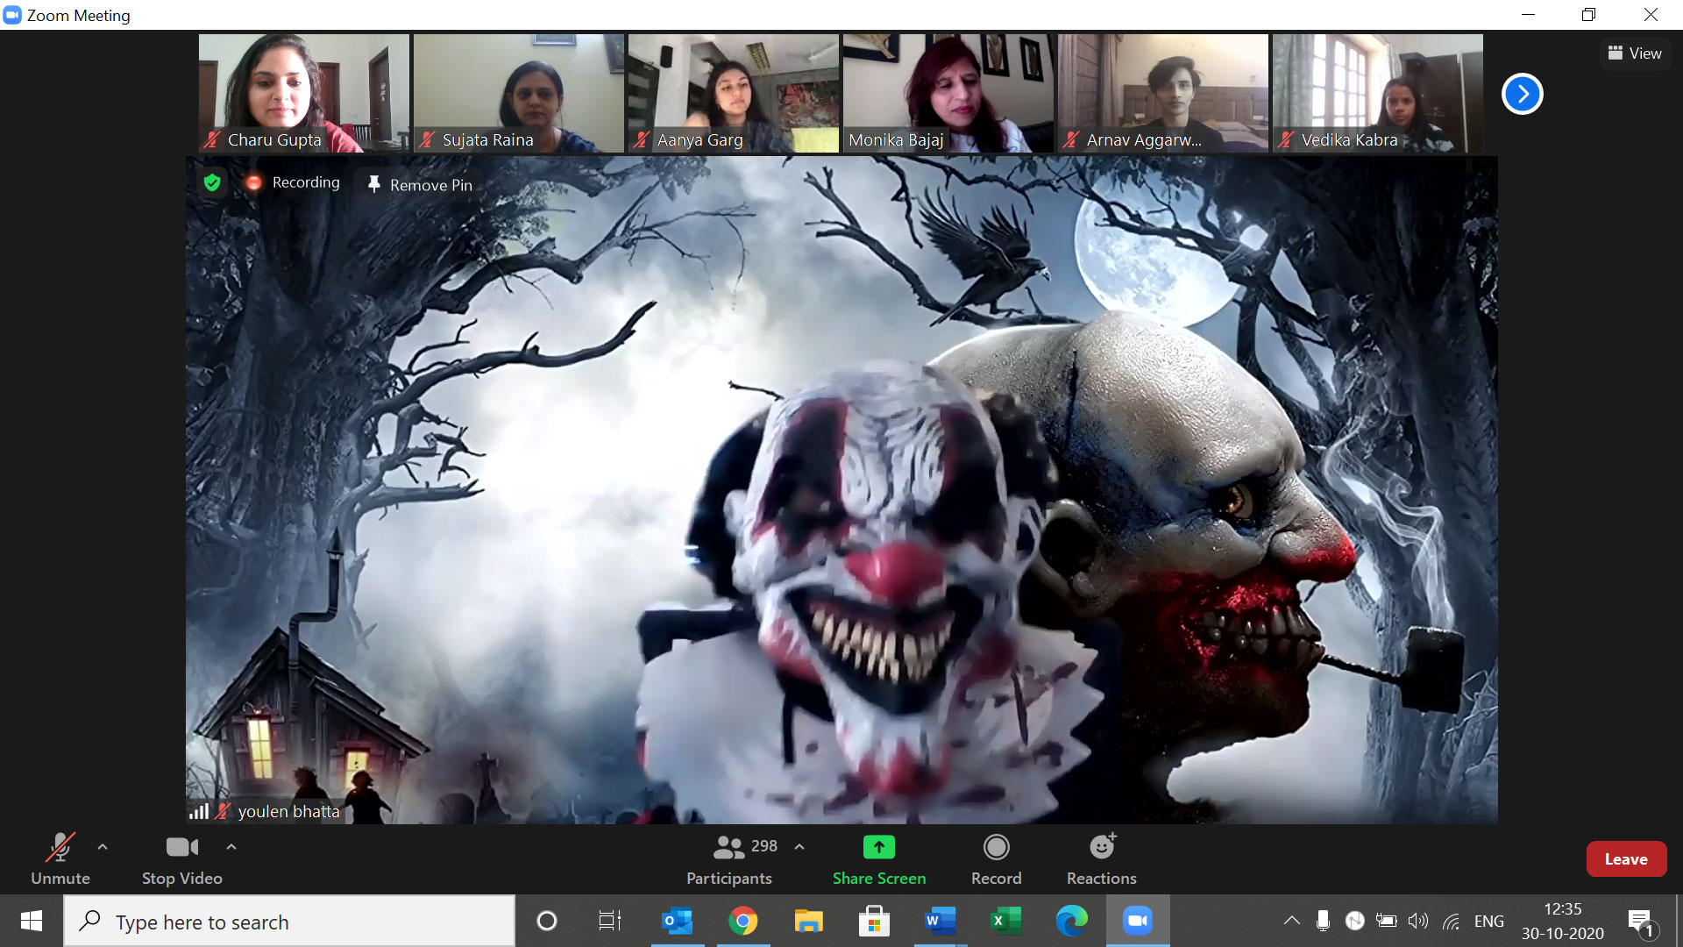Click battery icon in system tray
Image resolution: width=1683 pixels, height=947 pixels.
tap(1387, 921)
